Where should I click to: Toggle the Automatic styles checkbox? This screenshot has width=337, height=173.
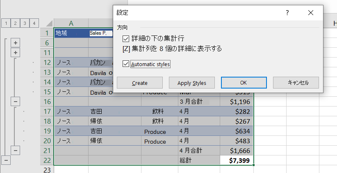click(x=126, y=64)
